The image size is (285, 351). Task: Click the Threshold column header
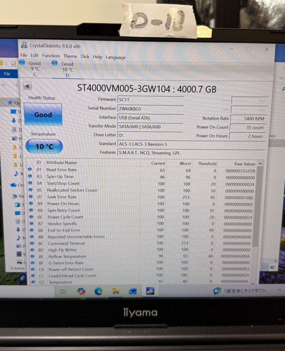(207, 163)
